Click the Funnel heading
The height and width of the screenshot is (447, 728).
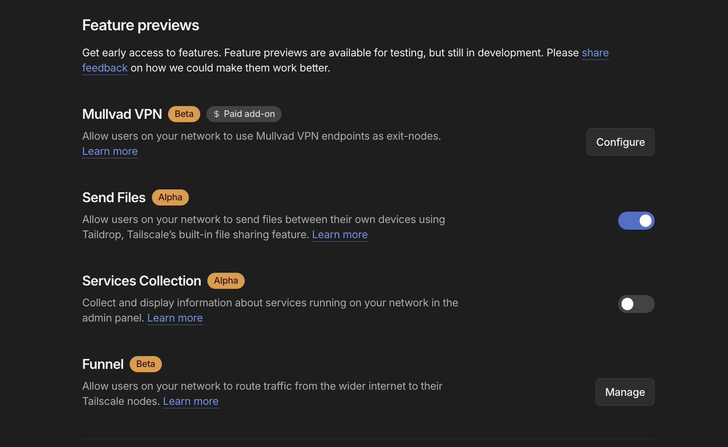point(103,364)
